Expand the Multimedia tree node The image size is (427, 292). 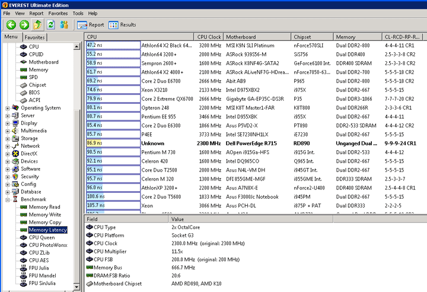pyautogui.click(x=8, y=131)
